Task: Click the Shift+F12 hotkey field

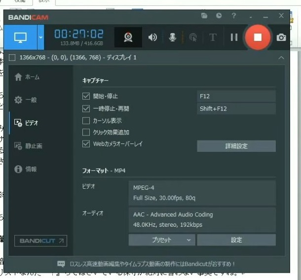Action: [x=236, y=109]
